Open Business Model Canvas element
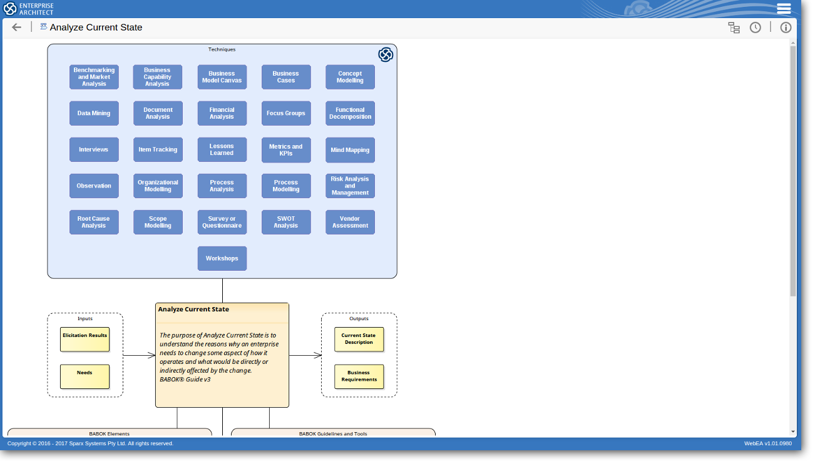Screen dimensions: 820x469 click(x=222, y=78)
